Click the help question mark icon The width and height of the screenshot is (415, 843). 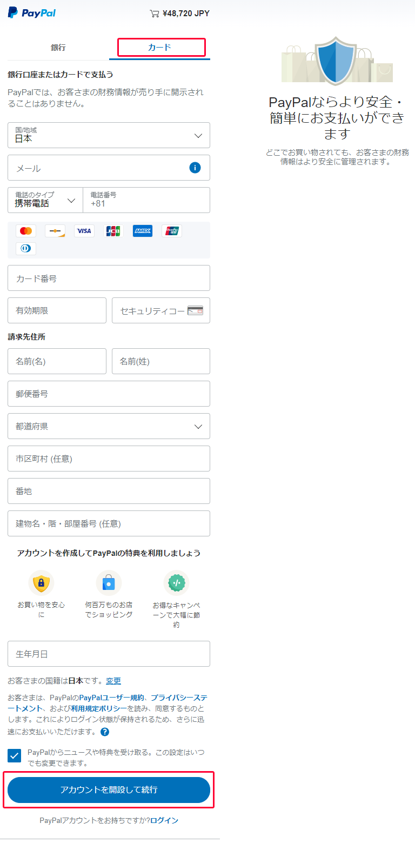(x=105, y=732)
